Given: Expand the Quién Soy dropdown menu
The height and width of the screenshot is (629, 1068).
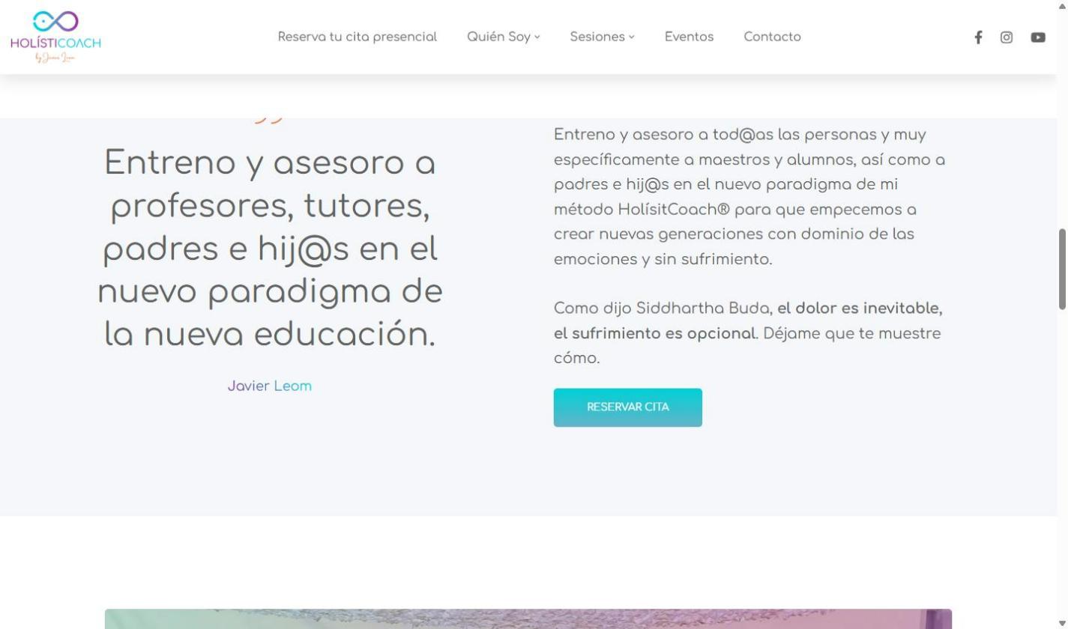Looking at the screenshot, I should tap(504, 37).
